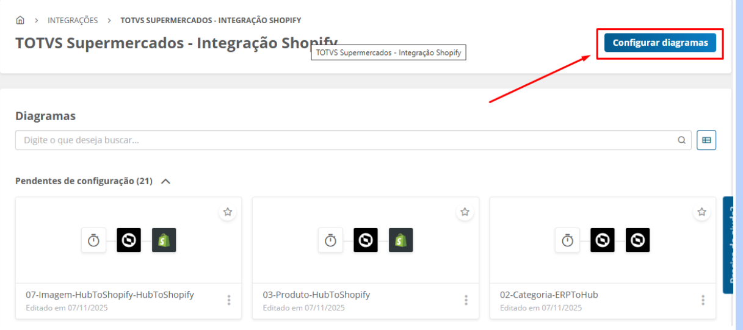Click timer icon in 03-Produto-HubToShopify card
This screenshot has height=330, width=743.
pyautogui.click(x=330, y=240)
